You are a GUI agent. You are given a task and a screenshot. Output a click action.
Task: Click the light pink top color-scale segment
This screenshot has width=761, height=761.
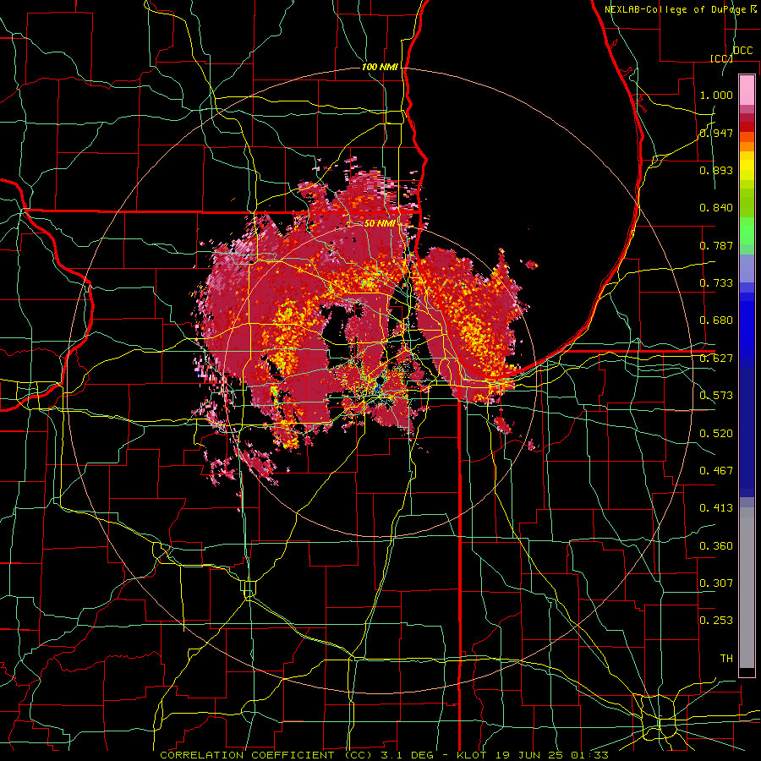(747, 90)
